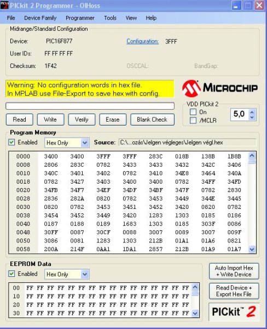Viewport: 267px width, 329px height.
Task: Click EEPROM row address 10
Action: click(x=16, y=296)
